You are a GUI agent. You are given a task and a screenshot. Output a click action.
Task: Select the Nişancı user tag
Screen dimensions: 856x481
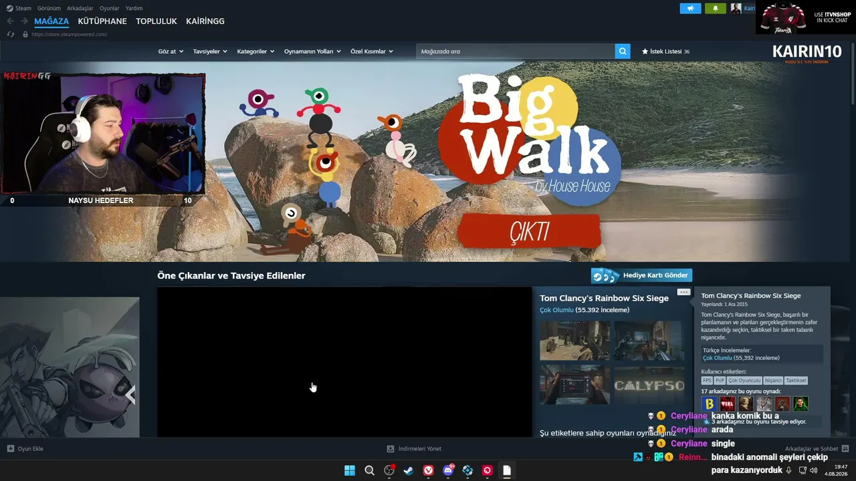pos(773,380)
